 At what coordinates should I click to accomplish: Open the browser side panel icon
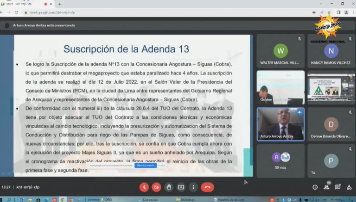coord(338,12)
